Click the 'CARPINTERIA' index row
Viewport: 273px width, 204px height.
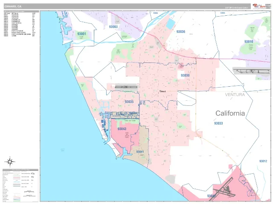click(19, 23)
